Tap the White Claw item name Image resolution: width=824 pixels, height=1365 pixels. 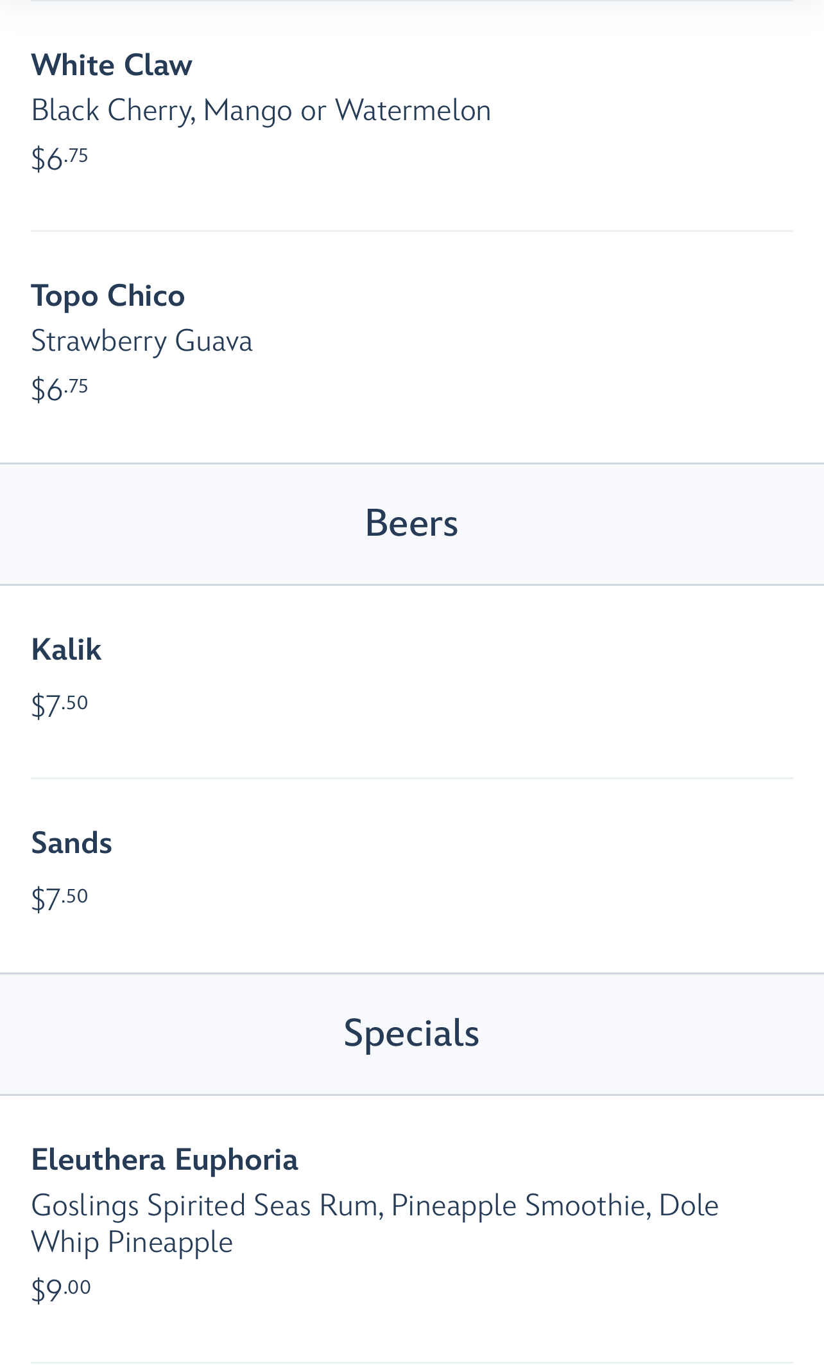112,65
